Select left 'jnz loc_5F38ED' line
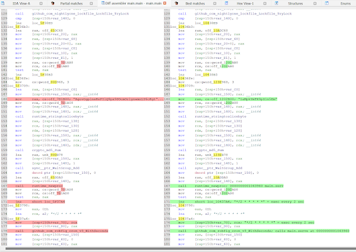The width and height of the screenshot is (356, 252). (x=34, y=23)
